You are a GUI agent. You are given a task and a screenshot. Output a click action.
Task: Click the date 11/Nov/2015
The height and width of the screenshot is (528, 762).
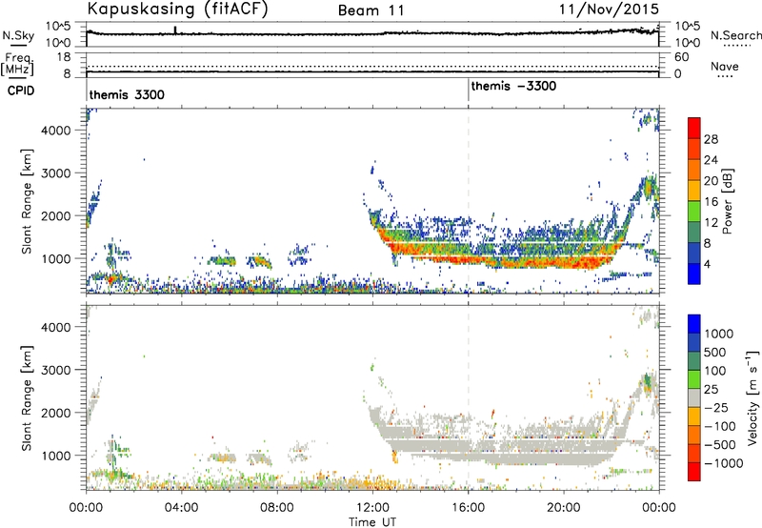(x=609, y=10)
